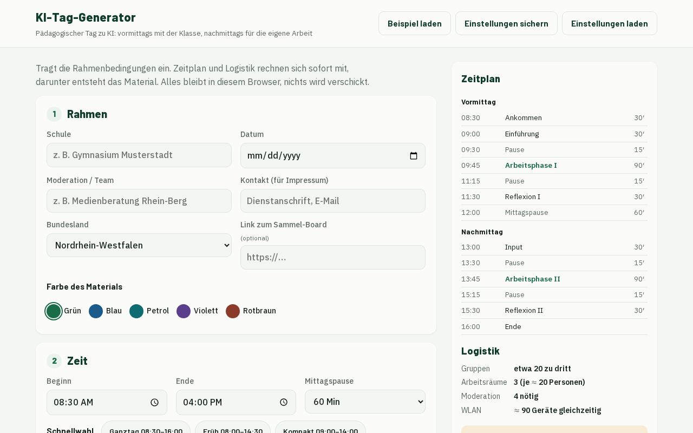Select the Violett color option
The width and height of the screenshot is (693, 433).
184,311
